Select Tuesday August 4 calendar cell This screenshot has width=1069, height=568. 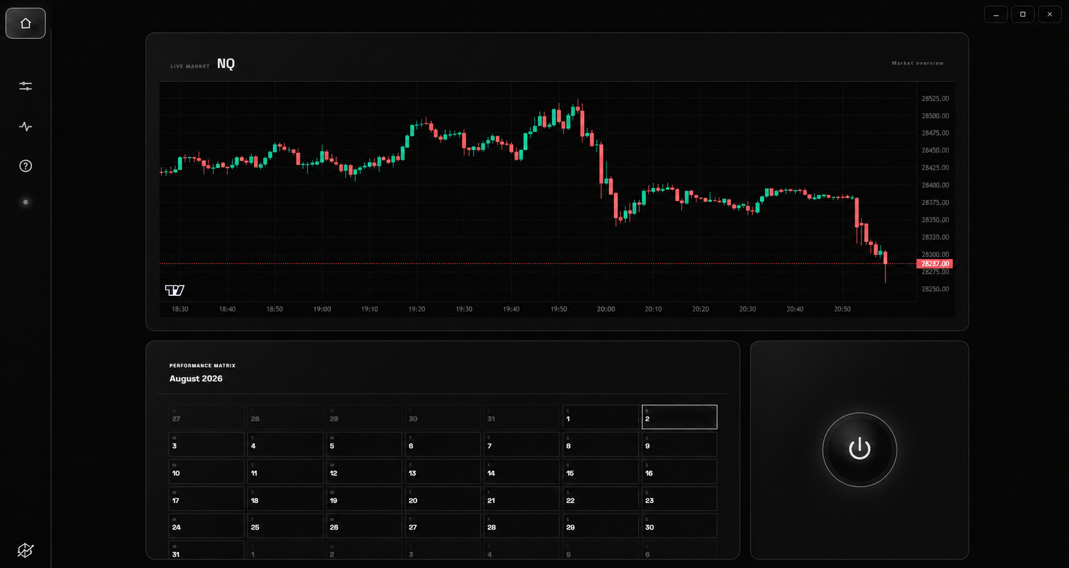tap(285, 444)
